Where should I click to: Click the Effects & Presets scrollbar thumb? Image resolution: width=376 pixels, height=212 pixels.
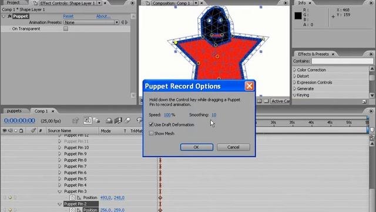click(x=372, y=78)
